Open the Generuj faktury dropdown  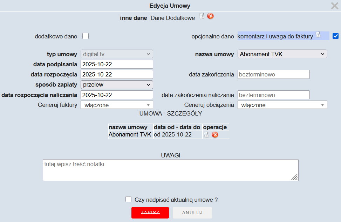(x=117, y=105)
